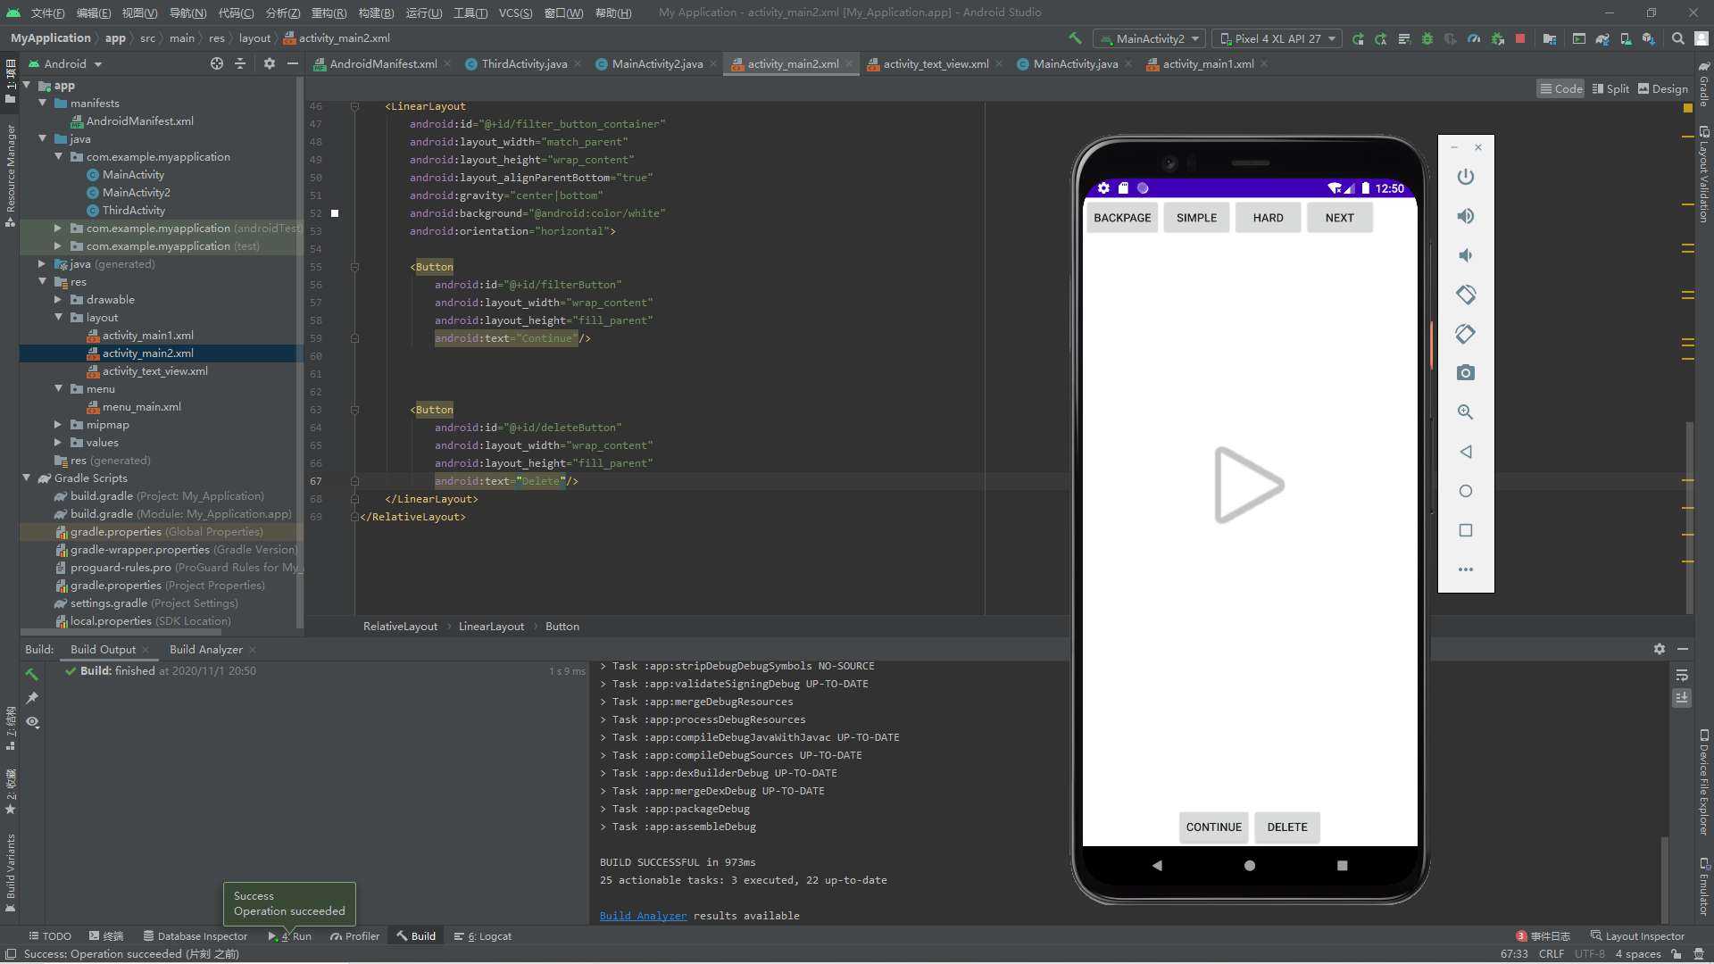Take emulator screenshot with camera icon
This screenshot has height=964, width=1714.
[1466, 373]
